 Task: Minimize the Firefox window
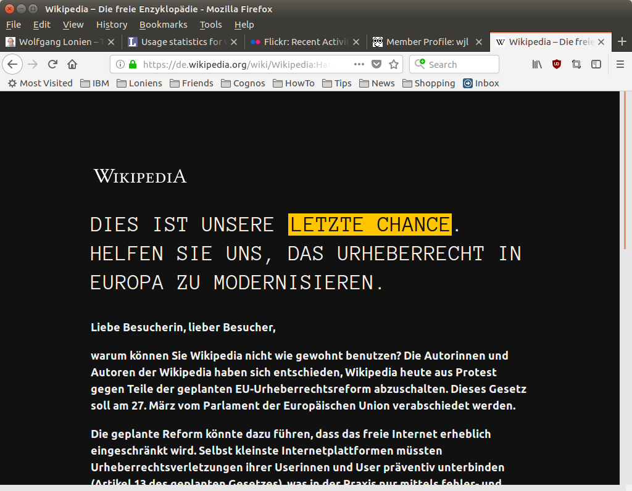coord(22,9)
